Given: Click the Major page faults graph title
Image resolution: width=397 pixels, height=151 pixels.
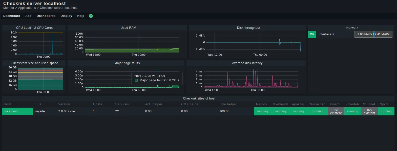Looking at the screenshot, I should (x=127, y=63).
